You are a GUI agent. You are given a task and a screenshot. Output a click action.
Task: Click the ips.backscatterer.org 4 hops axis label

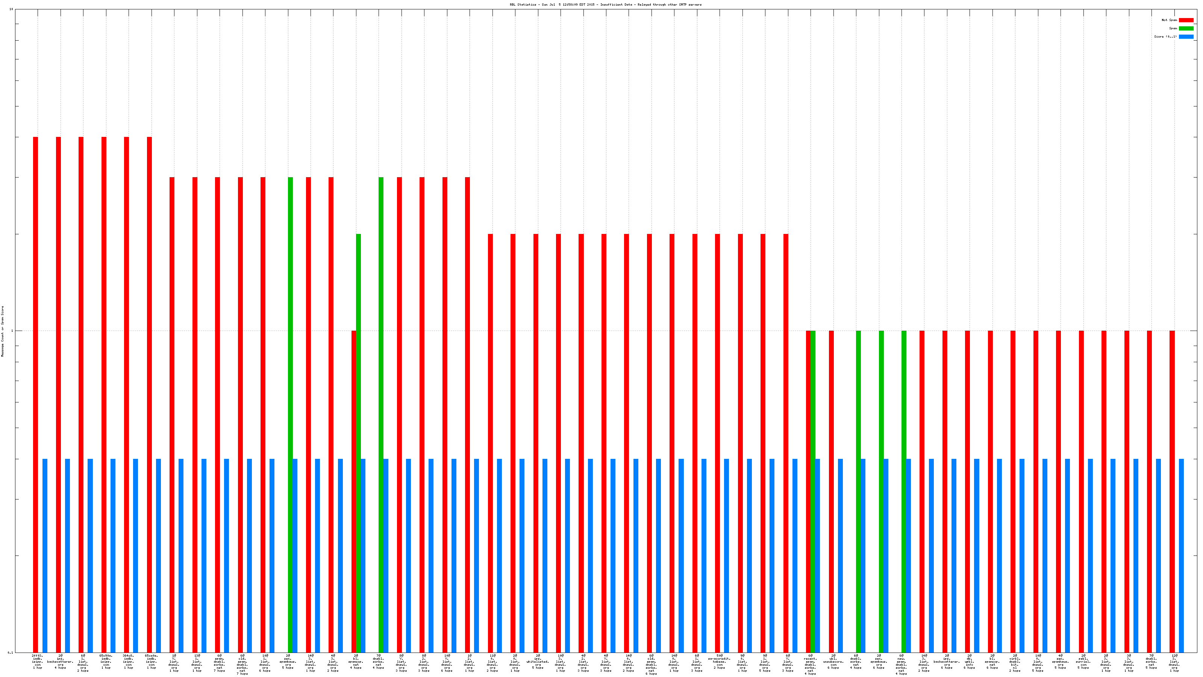60,662
